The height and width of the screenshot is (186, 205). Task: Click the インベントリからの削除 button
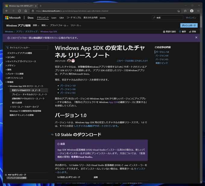pos(17,178)
